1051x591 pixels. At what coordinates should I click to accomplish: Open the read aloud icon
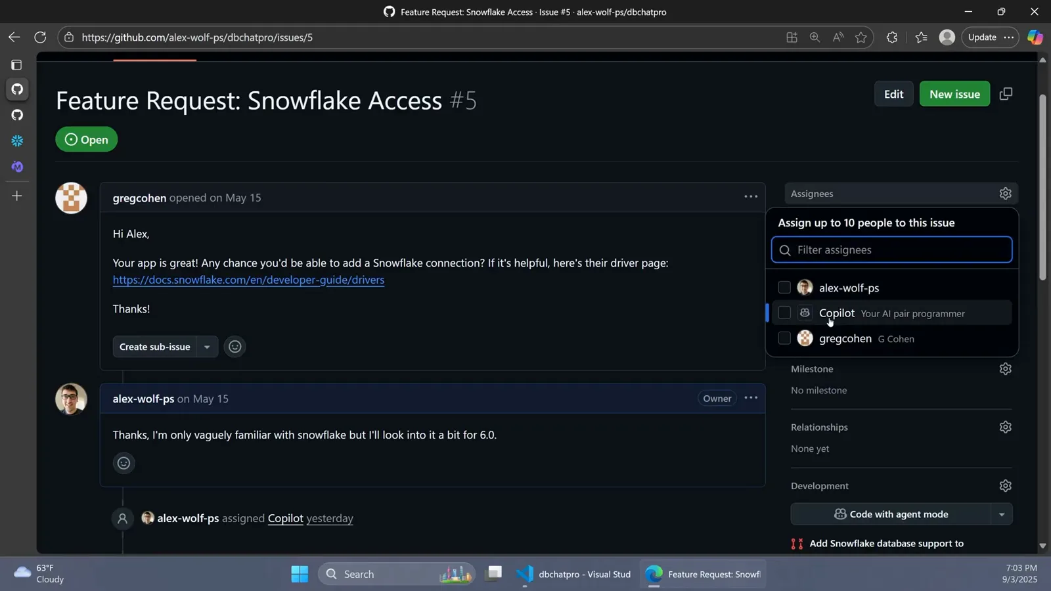point(838,37)
